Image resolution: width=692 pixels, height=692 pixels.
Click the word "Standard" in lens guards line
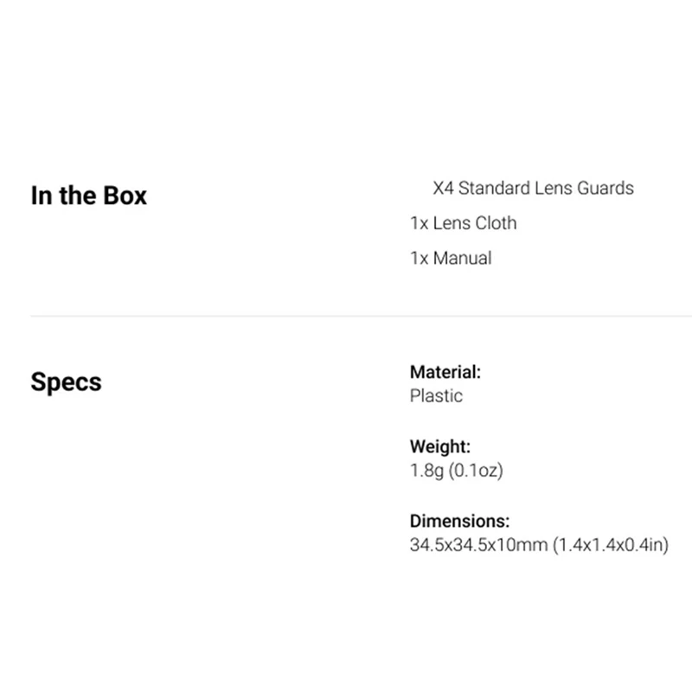[491, 188]
